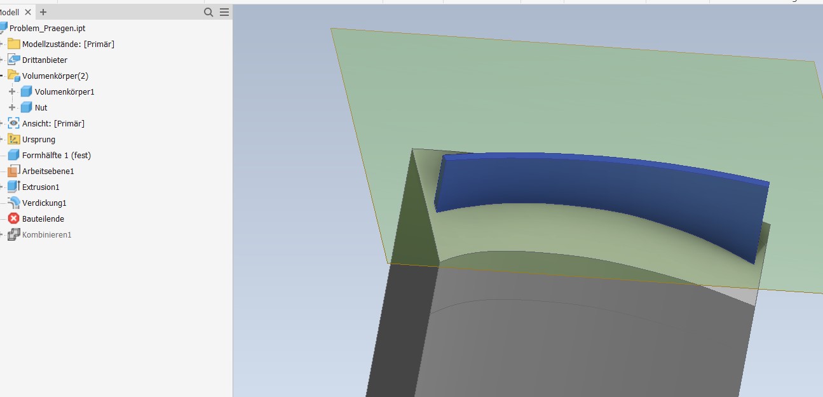823x397 pixels.
Task: Click the Arbeitsebene1 work plane icon
Action: [x=14, y=171]
